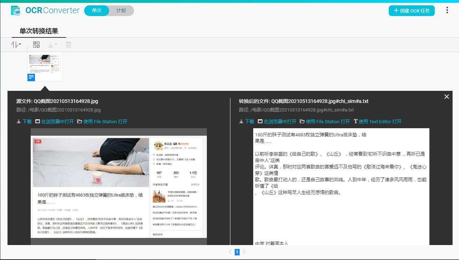The width and height of the screenshot is (459, 260).
Task: Click the Text Editor T icon in right panel
Action: [355, 121]
